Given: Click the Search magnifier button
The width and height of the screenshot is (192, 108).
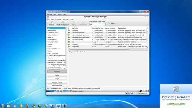Looking at the screenshot, I should [112, 23].
